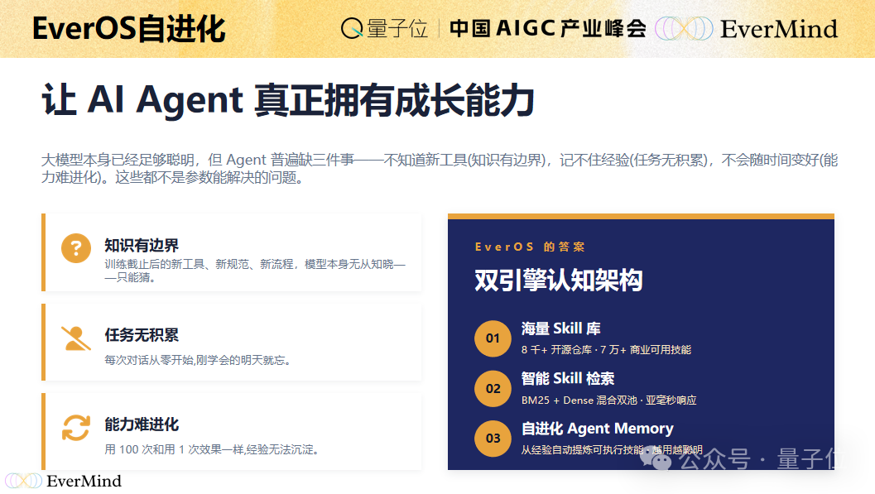Click the text 用 100 次和用 1 次效果一样

coord(211,449)
